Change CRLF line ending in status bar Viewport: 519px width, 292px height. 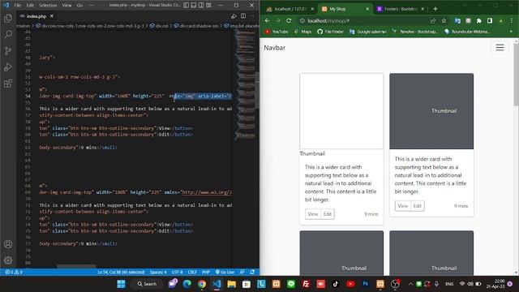point(192,272)
